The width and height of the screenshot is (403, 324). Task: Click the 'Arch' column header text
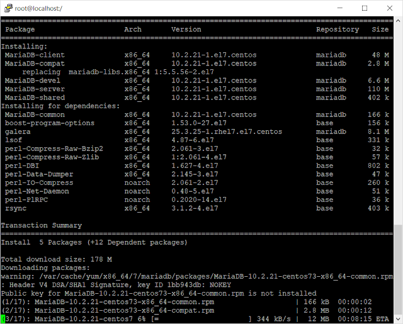tap(133, 30)
